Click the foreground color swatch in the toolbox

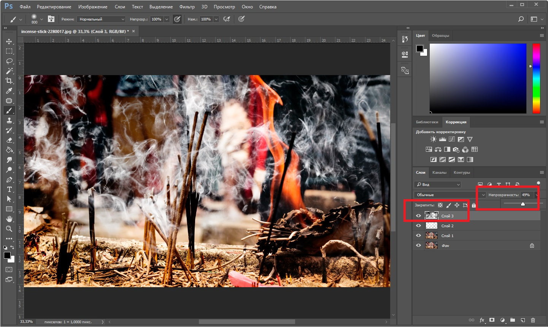[x=7, y=255]
